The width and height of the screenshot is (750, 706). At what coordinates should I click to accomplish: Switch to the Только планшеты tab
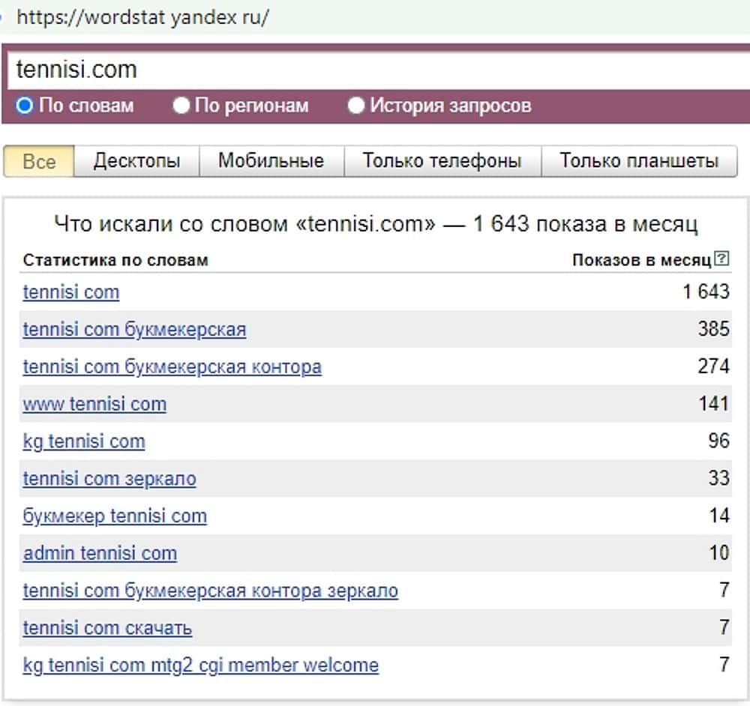point(639,161)
